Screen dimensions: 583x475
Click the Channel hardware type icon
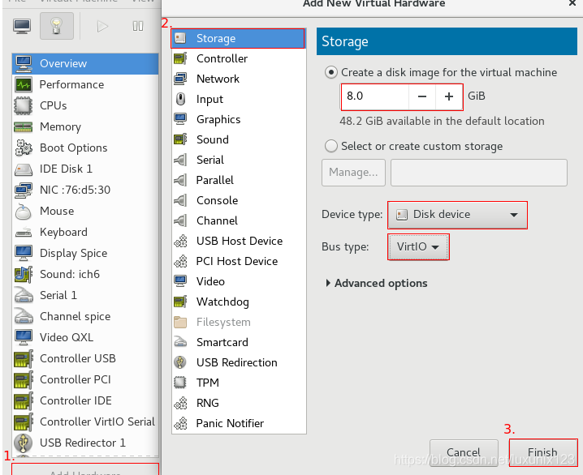coord(180,220)
